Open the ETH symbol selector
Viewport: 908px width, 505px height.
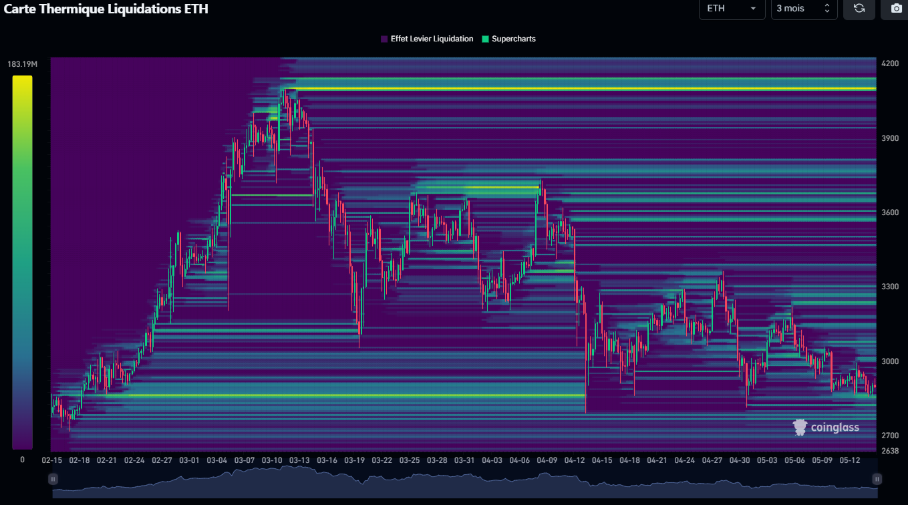(x=732, y=8)
